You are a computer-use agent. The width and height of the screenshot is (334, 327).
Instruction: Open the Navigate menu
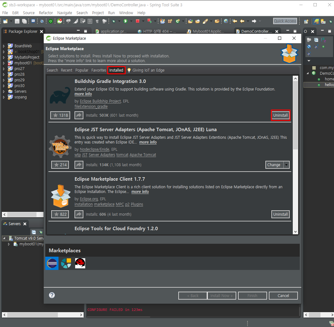[x=64, y=13]
